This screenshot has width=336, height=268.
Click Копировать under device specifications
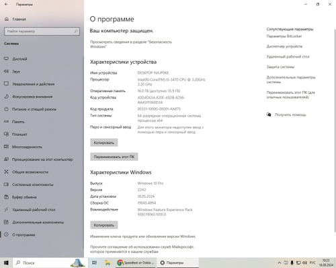[x=104, y=143]
